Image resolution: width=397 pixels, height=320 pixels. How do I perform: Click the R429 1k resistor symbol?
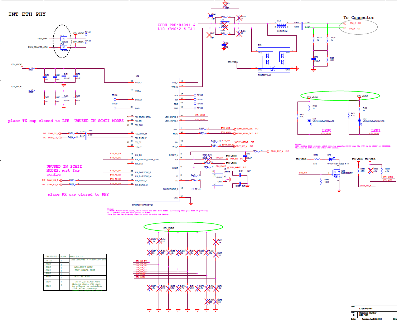click(309, 108)
